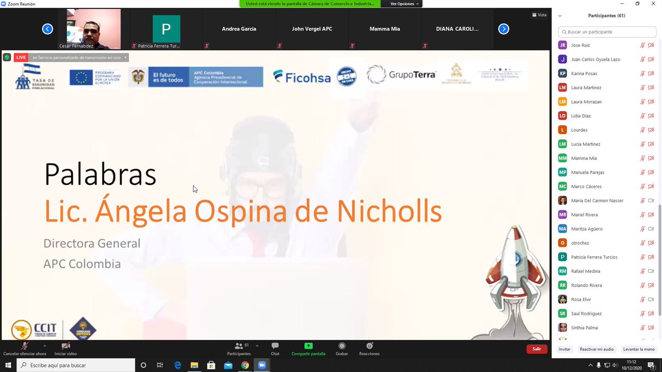Select Patricia Ferrera Turcios in participants list

coord(606,257)
